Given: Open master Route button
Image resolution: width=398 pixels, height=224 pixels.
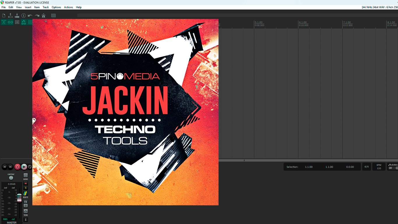Looking at the screenshot, I should pyautogui.click(x=26, y=193).
